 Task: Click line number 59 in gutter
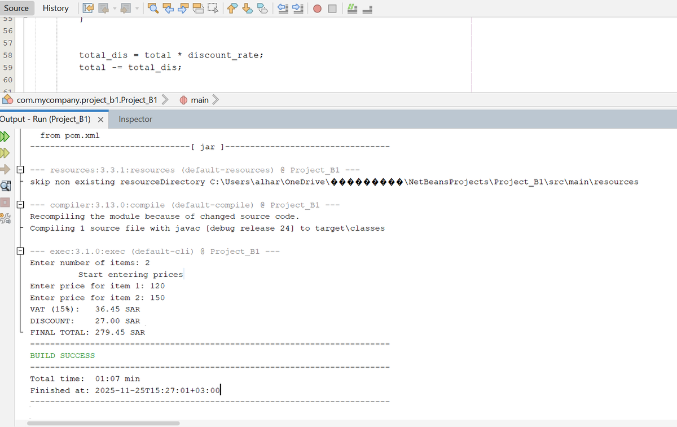tap(7, 67)
